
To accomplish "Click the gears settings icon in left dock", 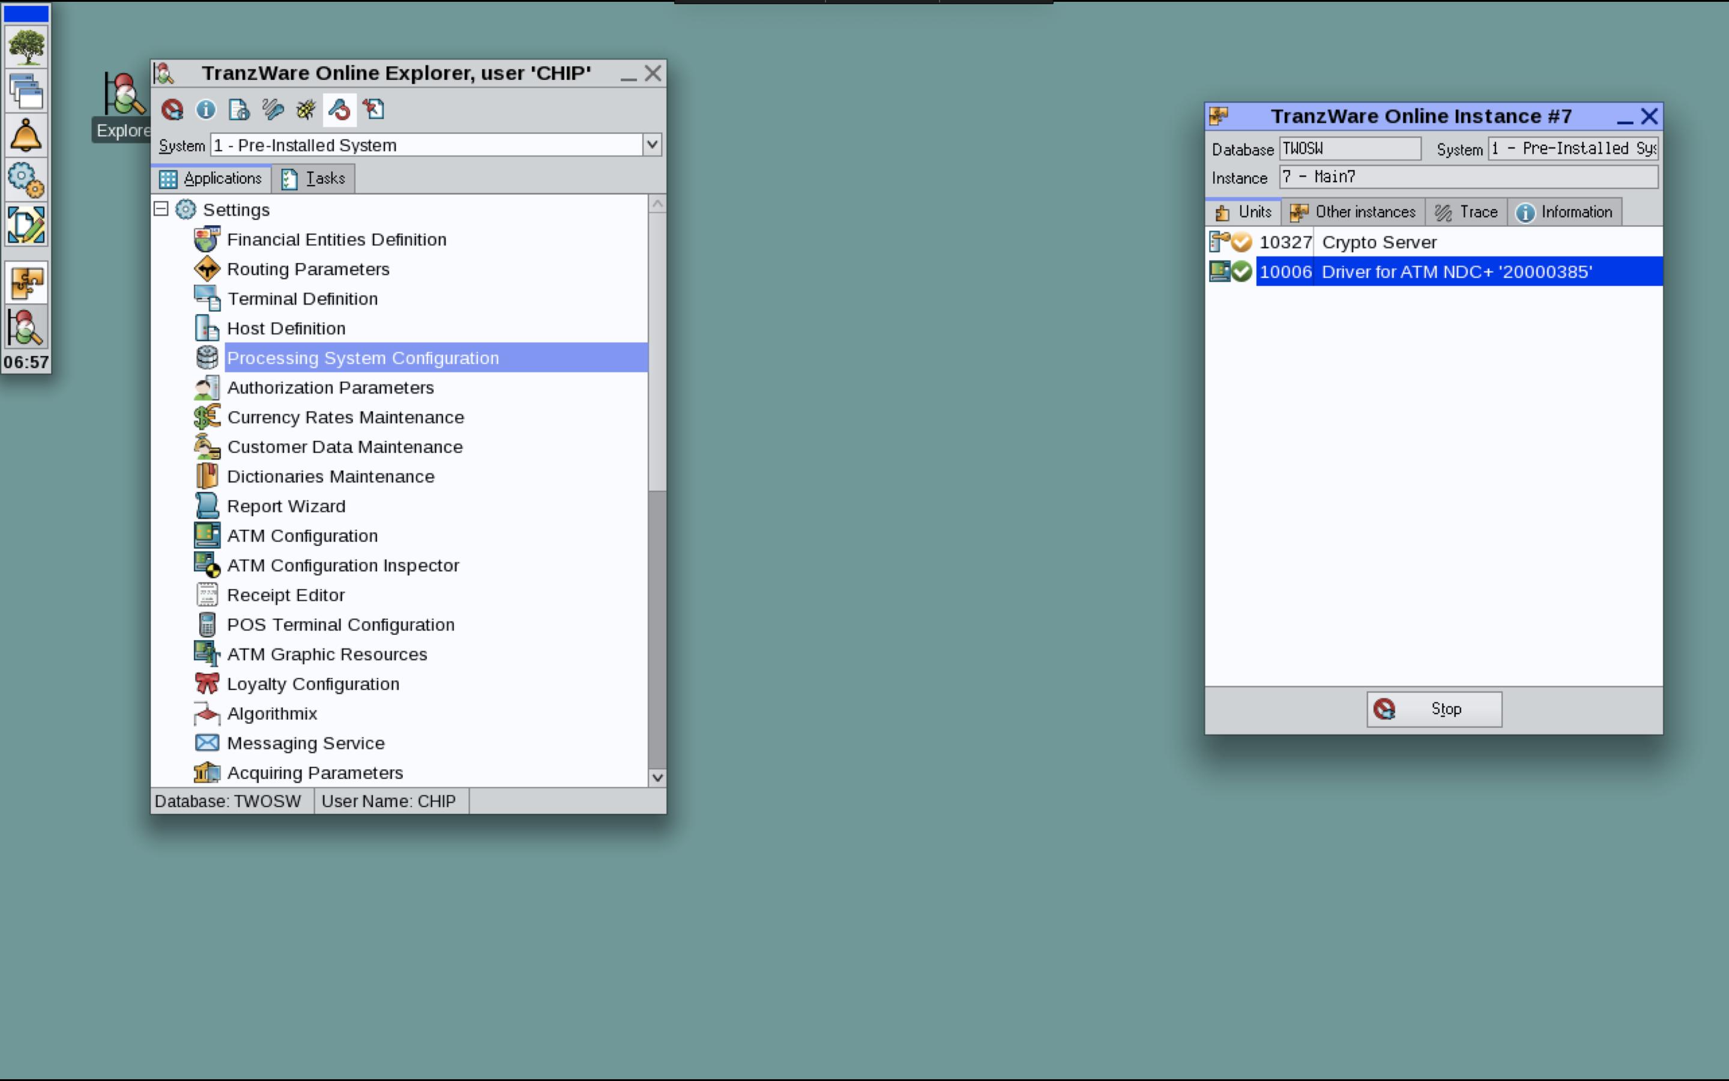I will (x=26, y=180).
